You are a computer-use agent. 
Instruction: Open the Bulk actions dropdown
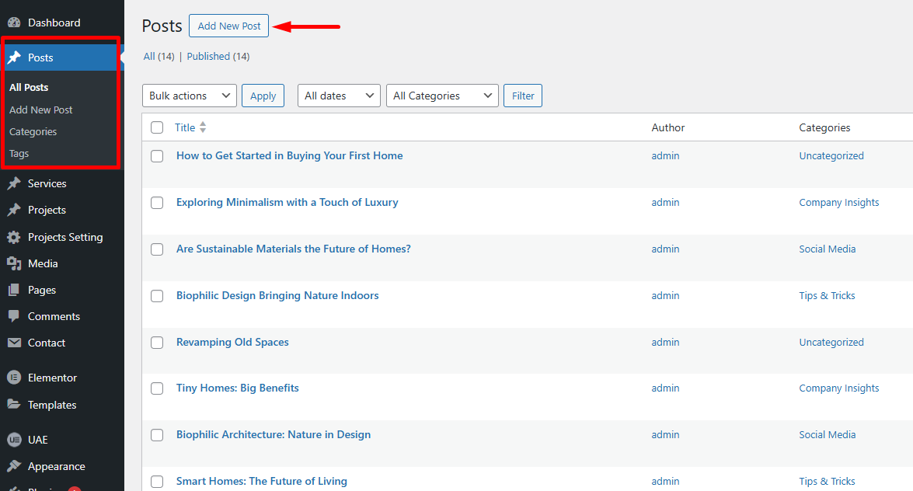click(190, 96)
